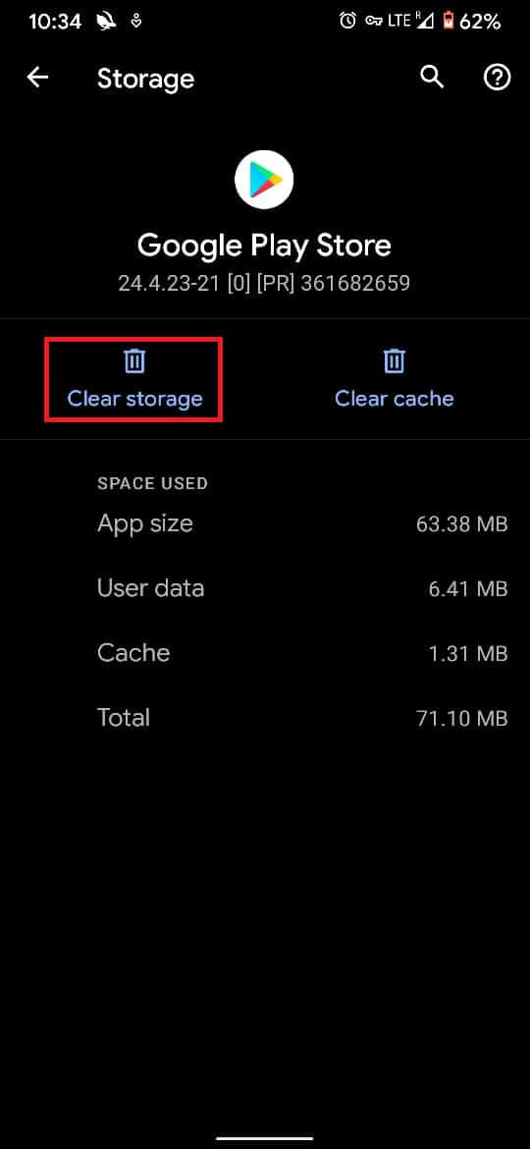Click the Clear cache button label

click(395, 399)
